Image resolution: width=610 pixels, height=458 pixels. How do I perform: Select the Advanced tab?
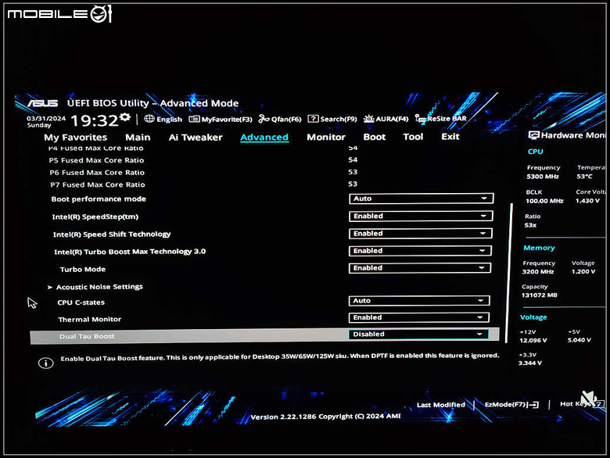264,138
